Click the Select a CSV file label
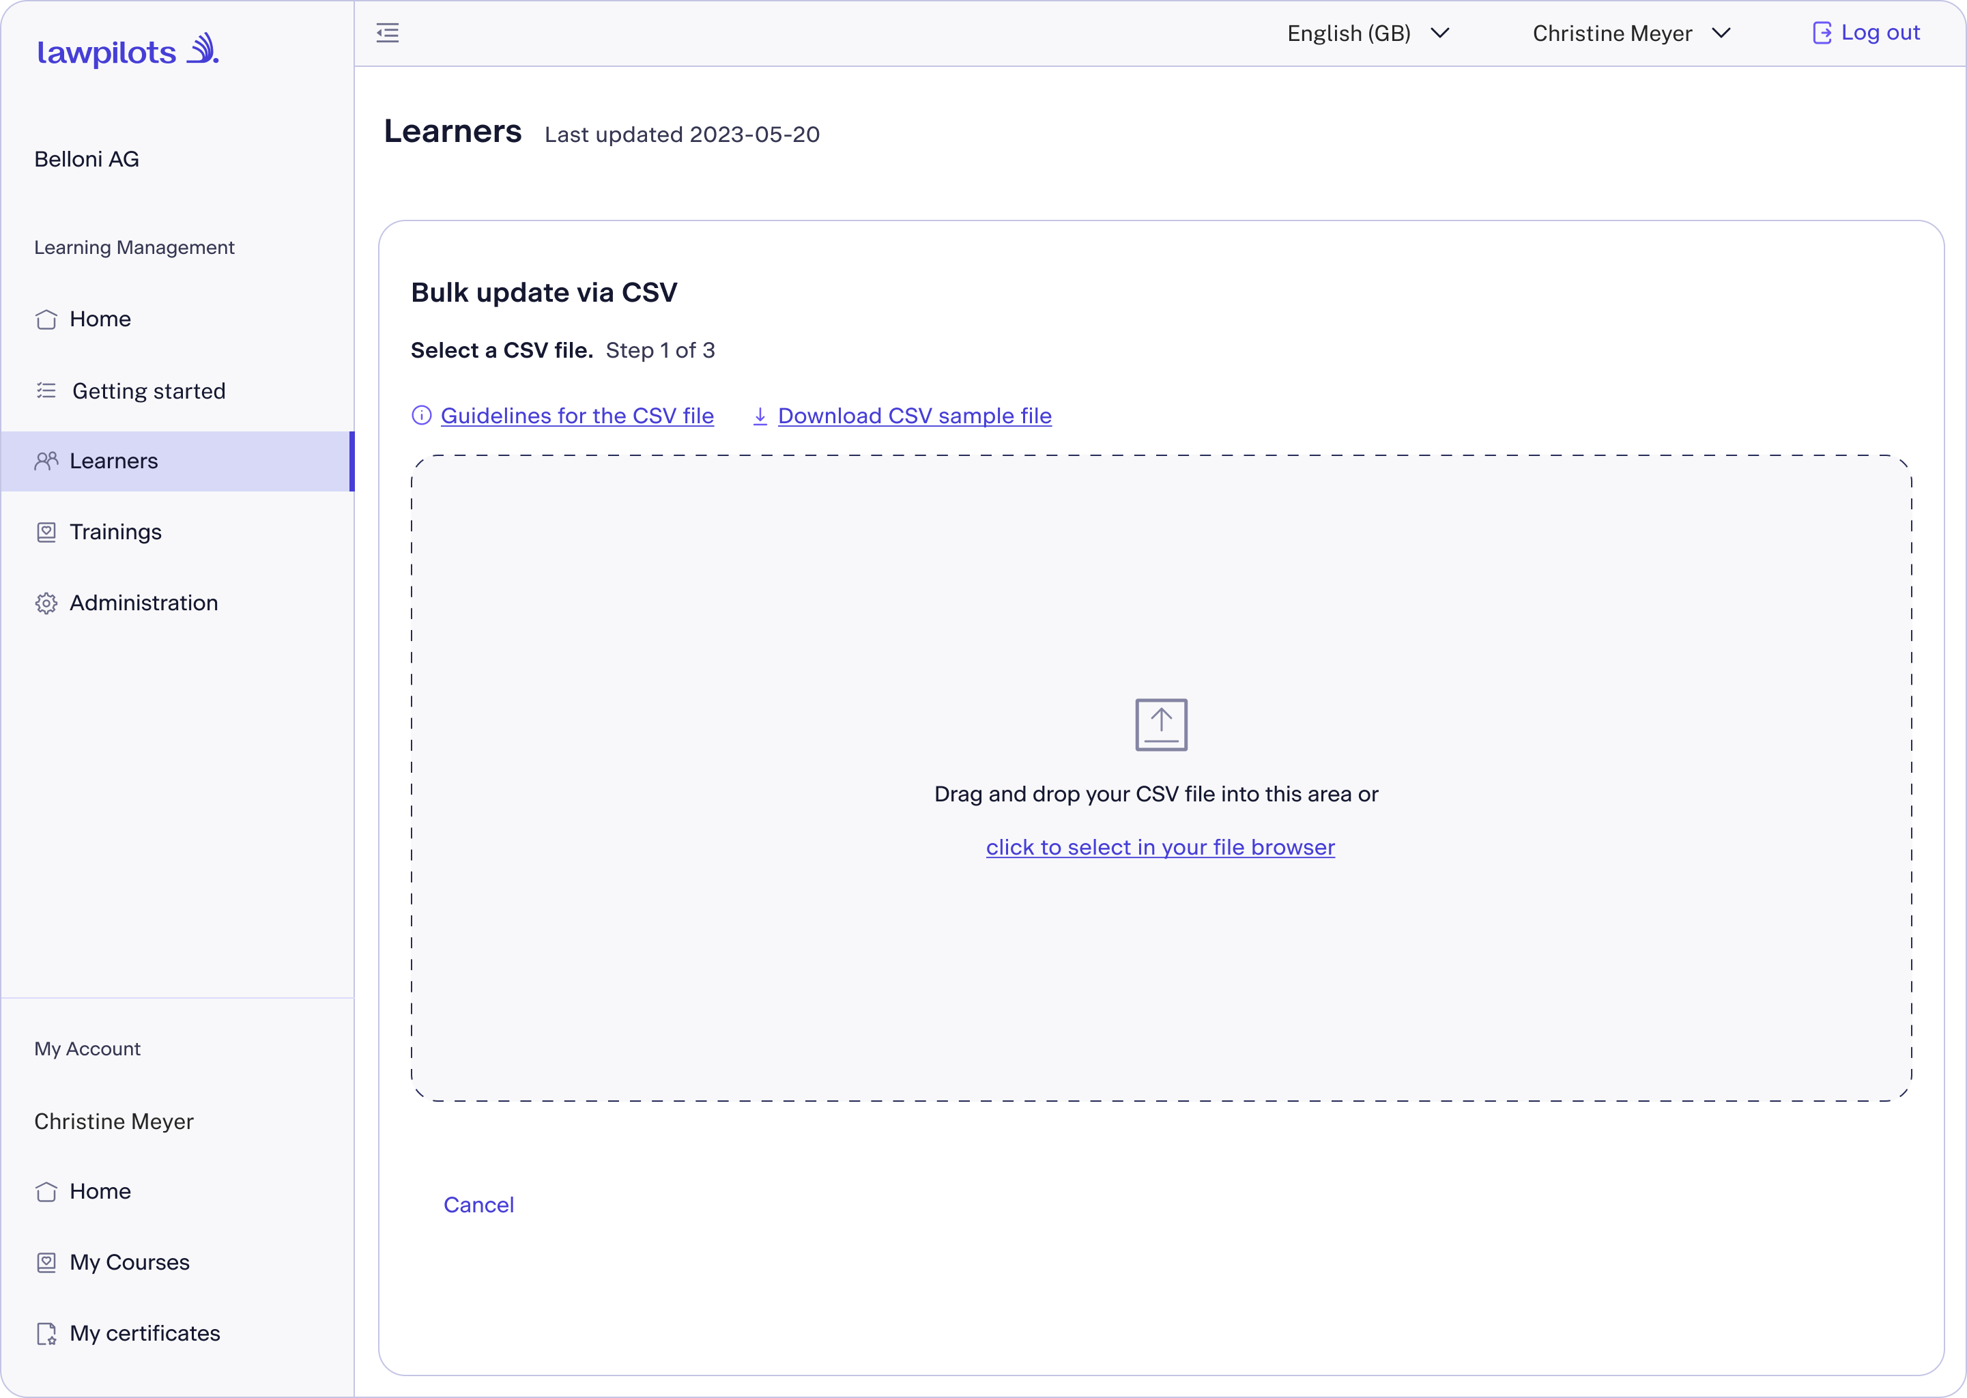Screen dimensions: 1967x1398 click(502, 350)
